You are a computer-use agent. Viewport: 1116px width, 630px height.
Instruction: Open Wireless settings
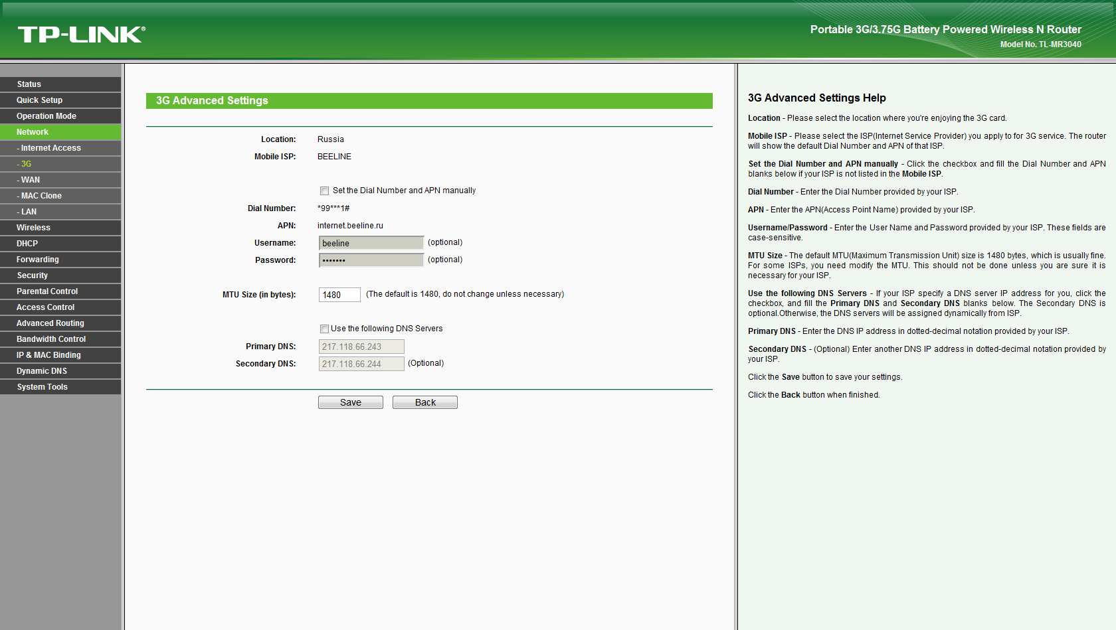click(60, 228)
